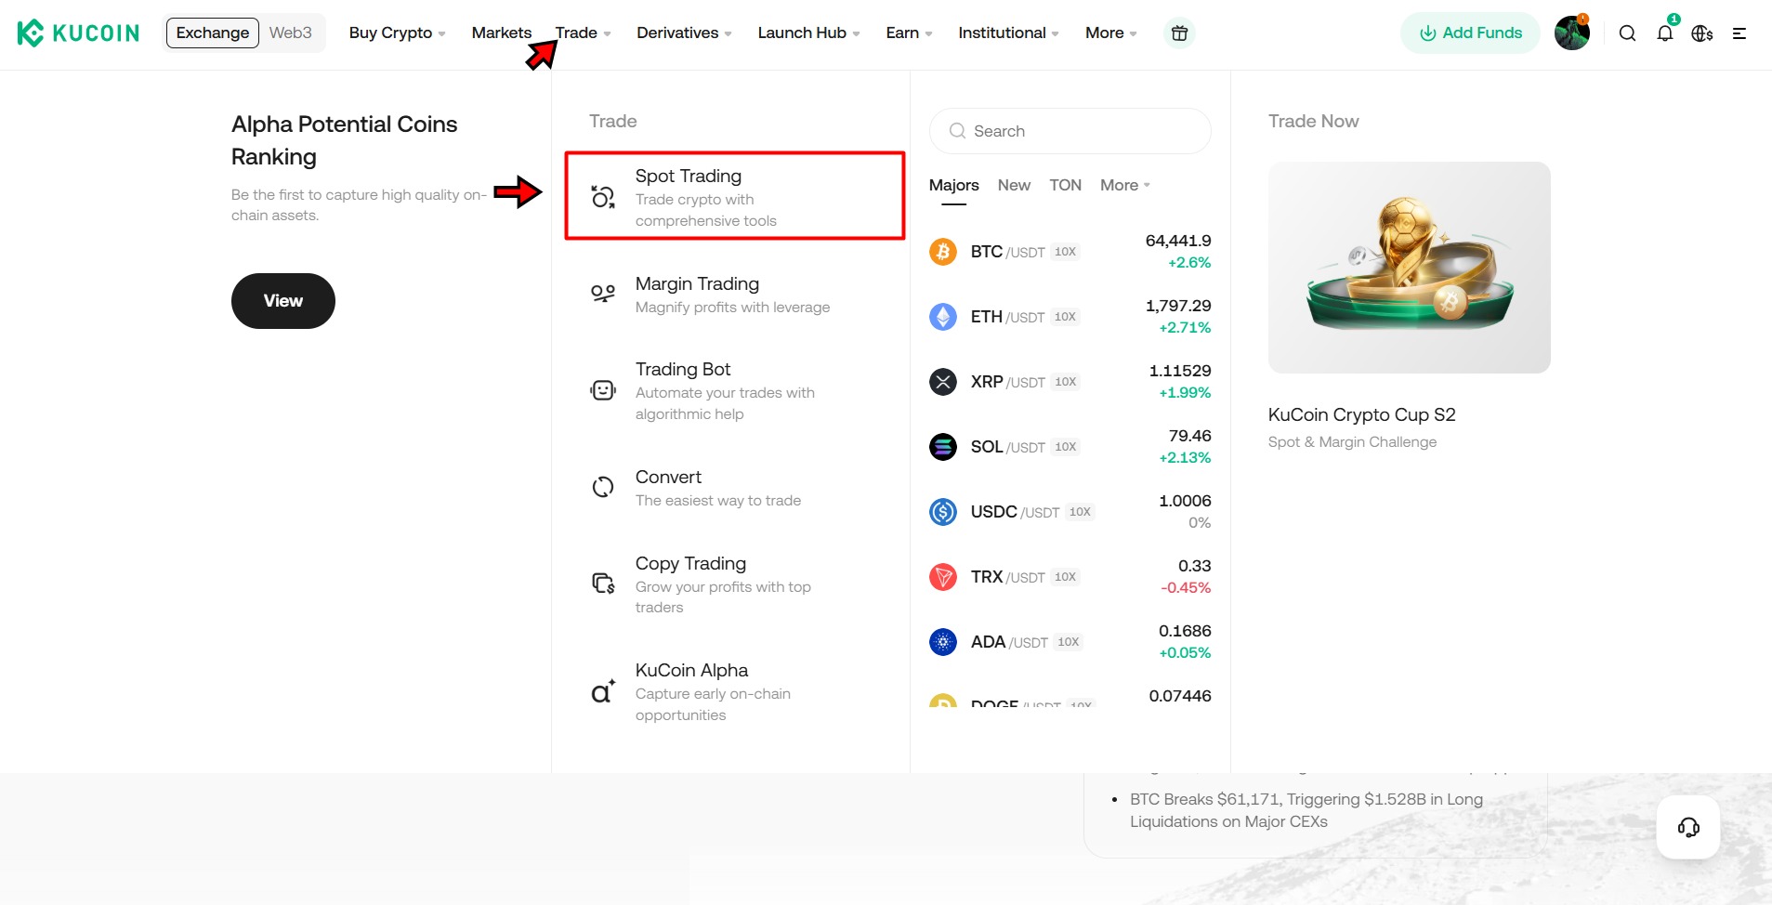Open Spot Trading menu entry
This screenshot has height=905, width=1772.
click(x=735, y=196)
